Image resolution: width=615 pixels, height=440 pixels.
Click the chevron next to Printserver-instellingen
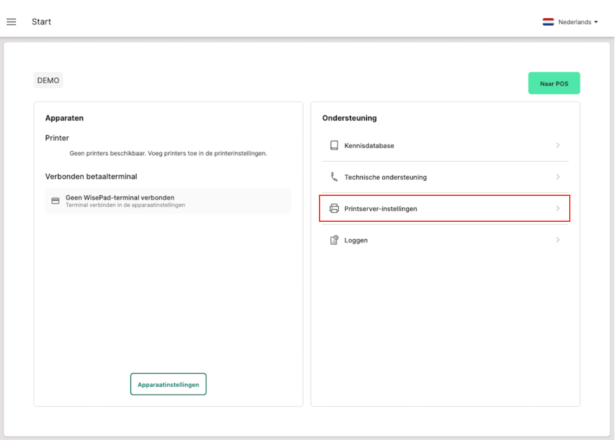point(558,209)
